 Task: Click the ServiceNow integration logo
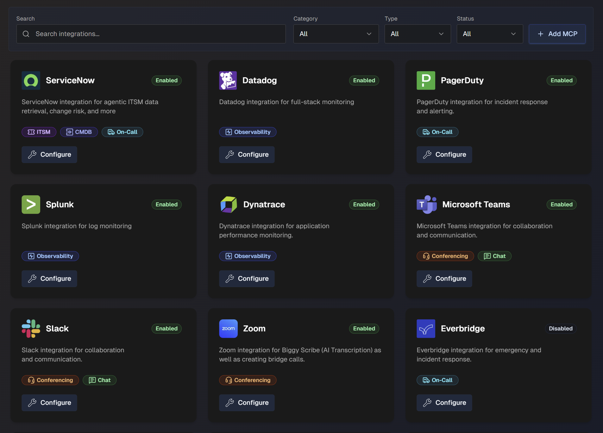tap(31, 80)
